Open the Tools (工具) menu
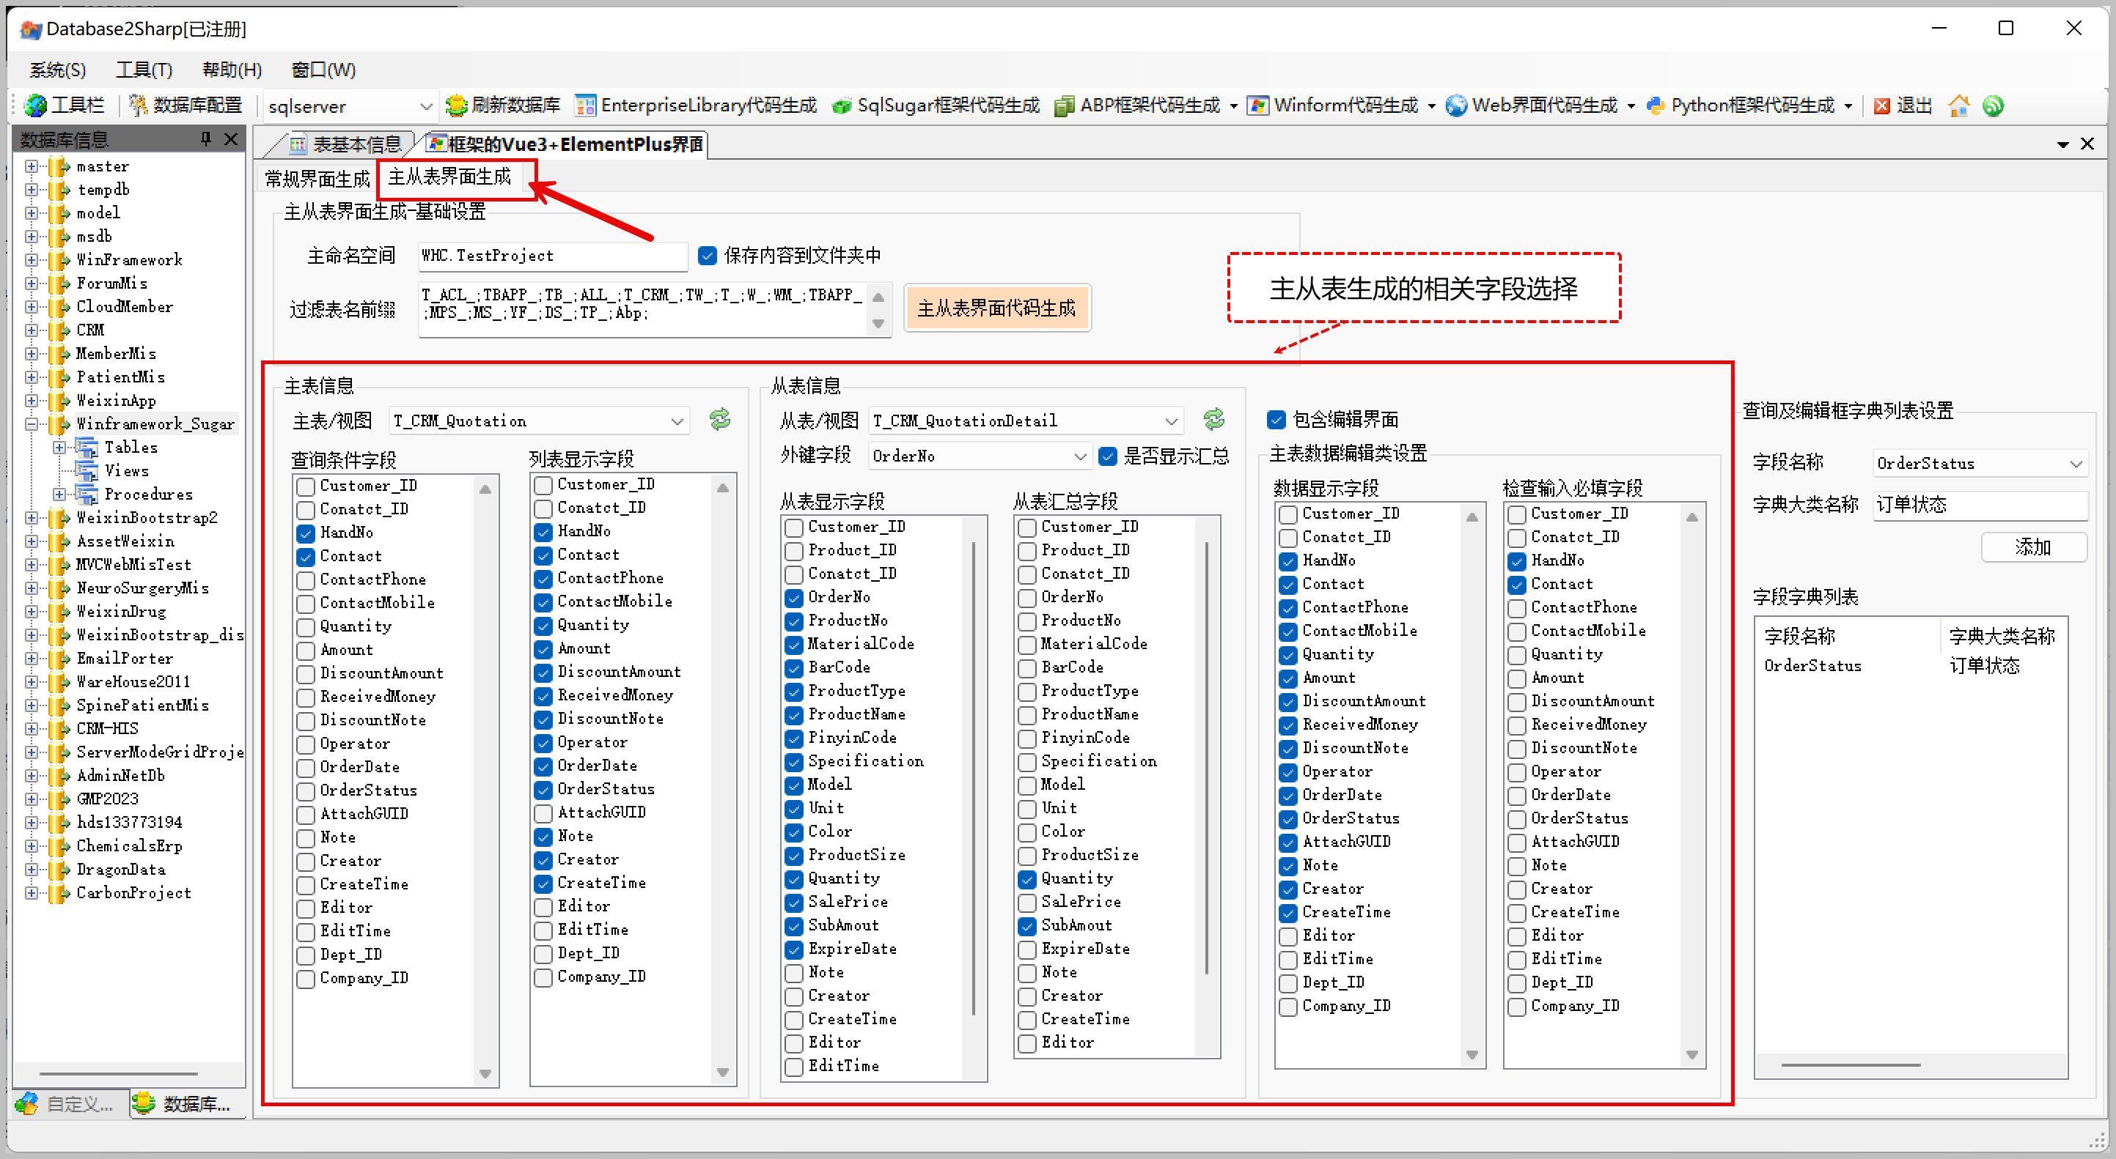Viewport: 2116px width, 1159px height. tap(144, 70)
